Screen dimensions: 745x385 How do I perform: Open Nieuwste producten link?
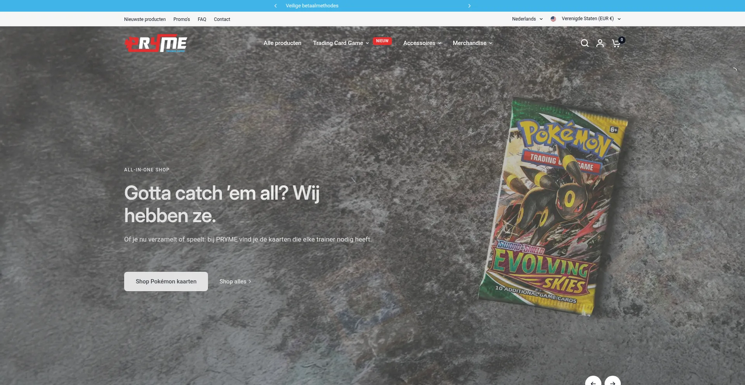point(145,19)
